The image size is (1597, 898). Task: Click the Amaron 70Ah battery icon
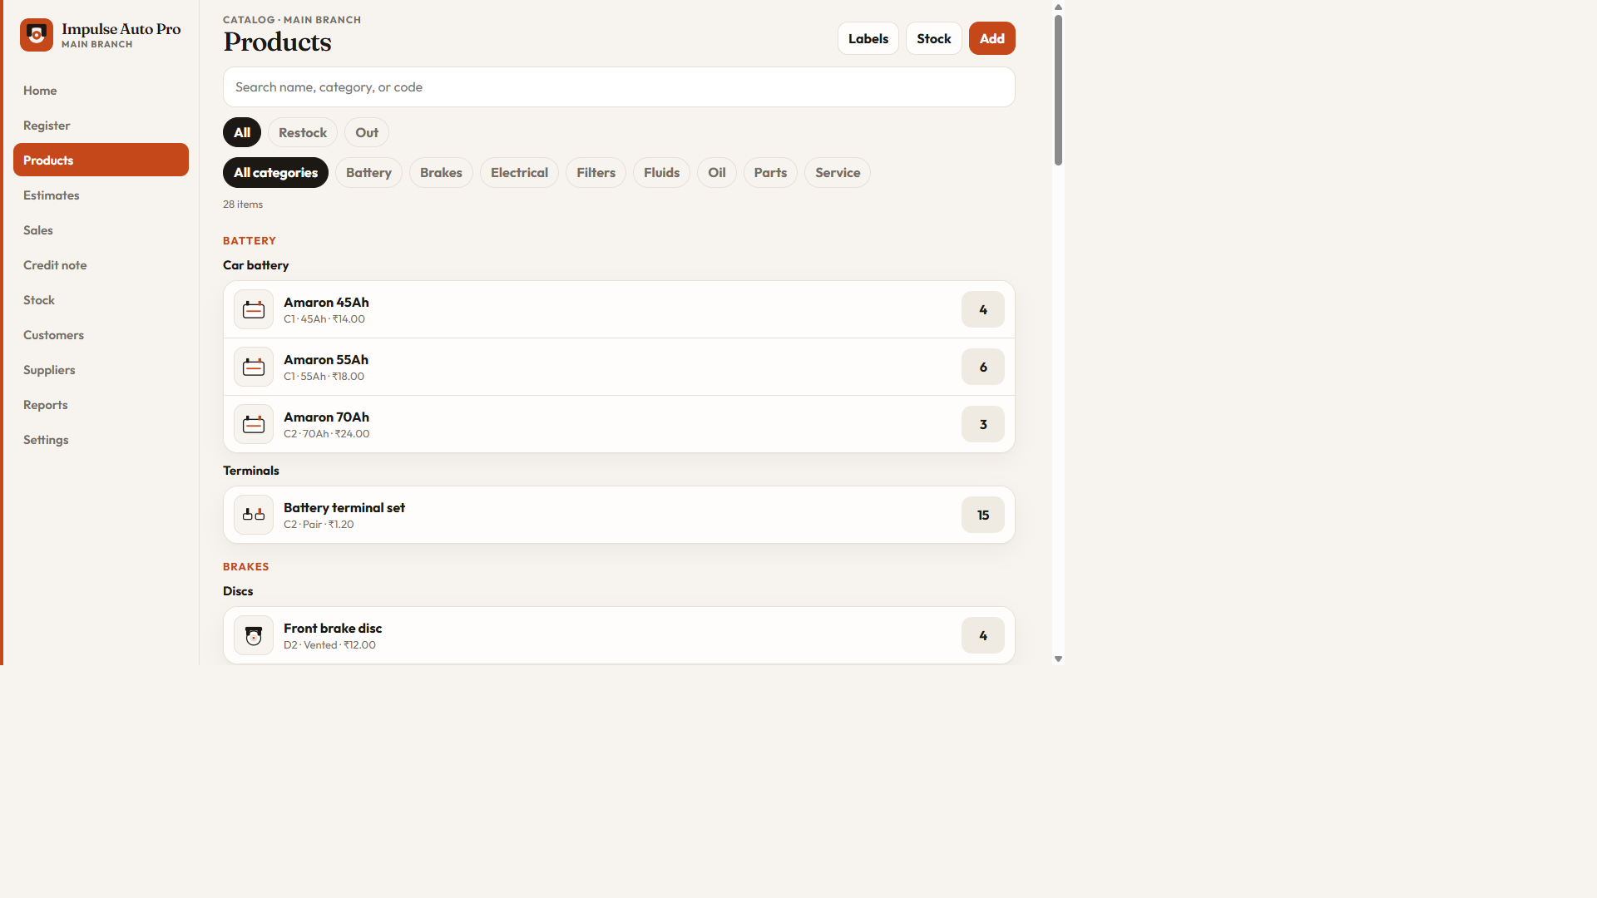(254, 424)
